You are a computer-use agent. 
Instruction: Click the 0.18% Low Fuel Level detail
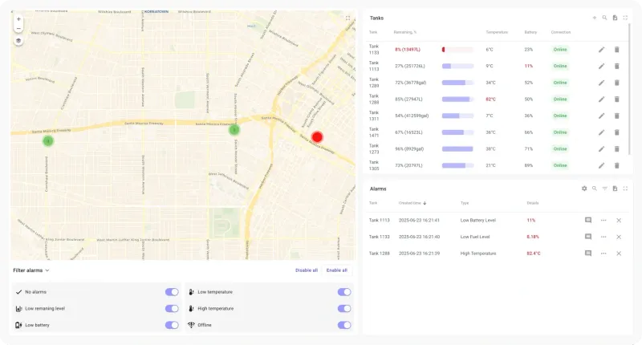(x=533, y=237)
